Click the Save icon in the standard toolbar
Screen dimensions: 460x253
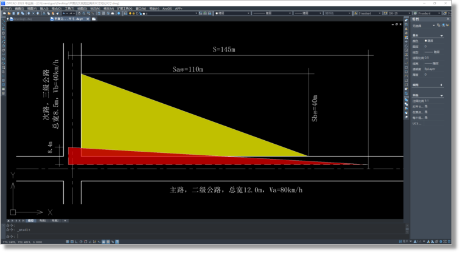[x=13, y=13]
